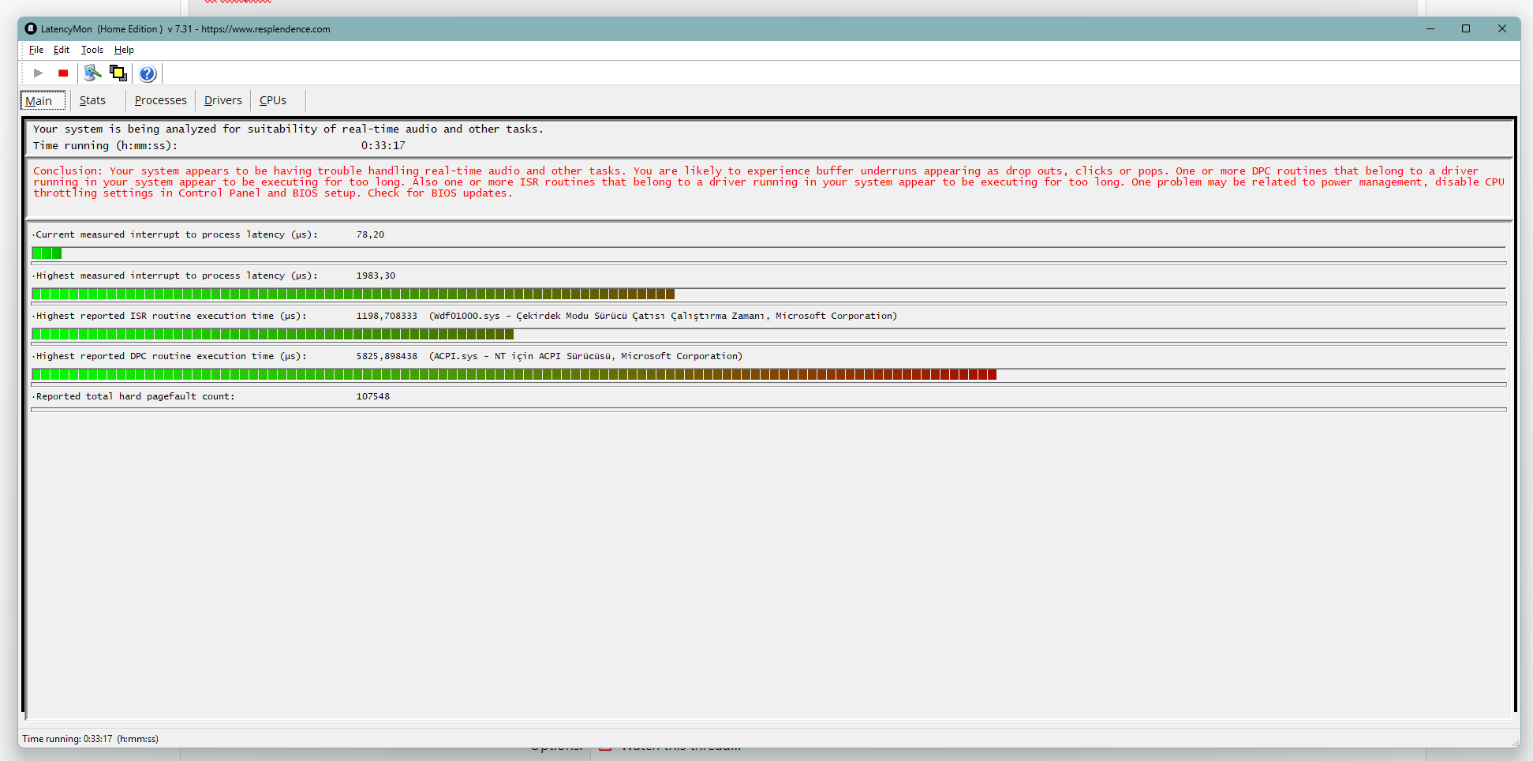Click the highest interrupt latency progress bar

768,294
